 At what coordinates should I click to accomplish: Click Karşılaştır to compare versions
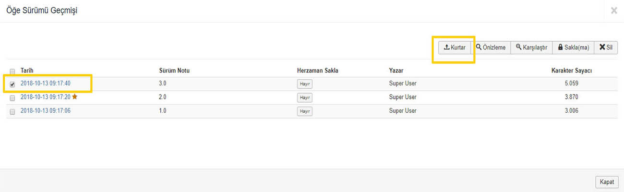(x=531, y=48)
